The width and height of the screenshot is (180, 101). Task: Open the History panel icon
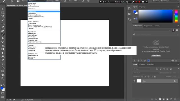pyautogui.click(x=129, y=8)
